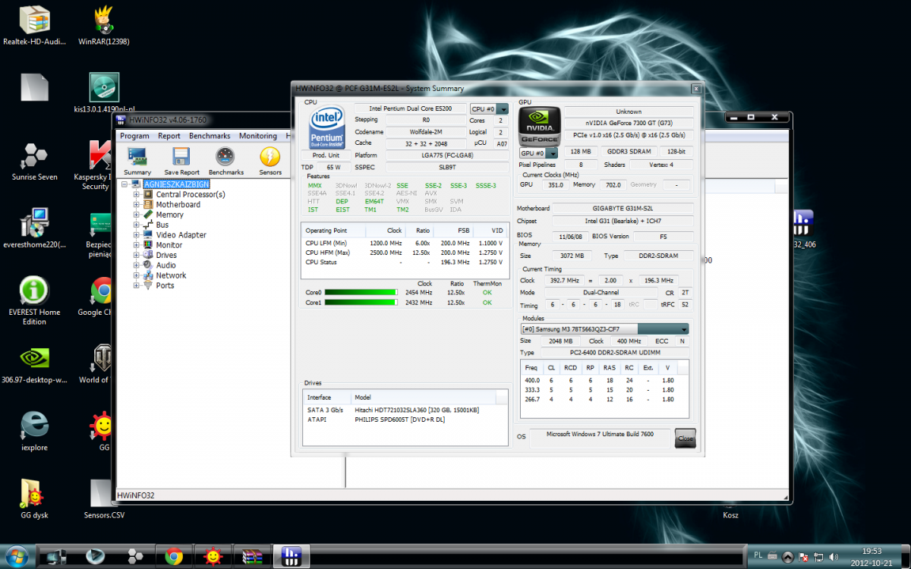
Task: Select the Audio speaker tree icon
Action: point(149,265)
